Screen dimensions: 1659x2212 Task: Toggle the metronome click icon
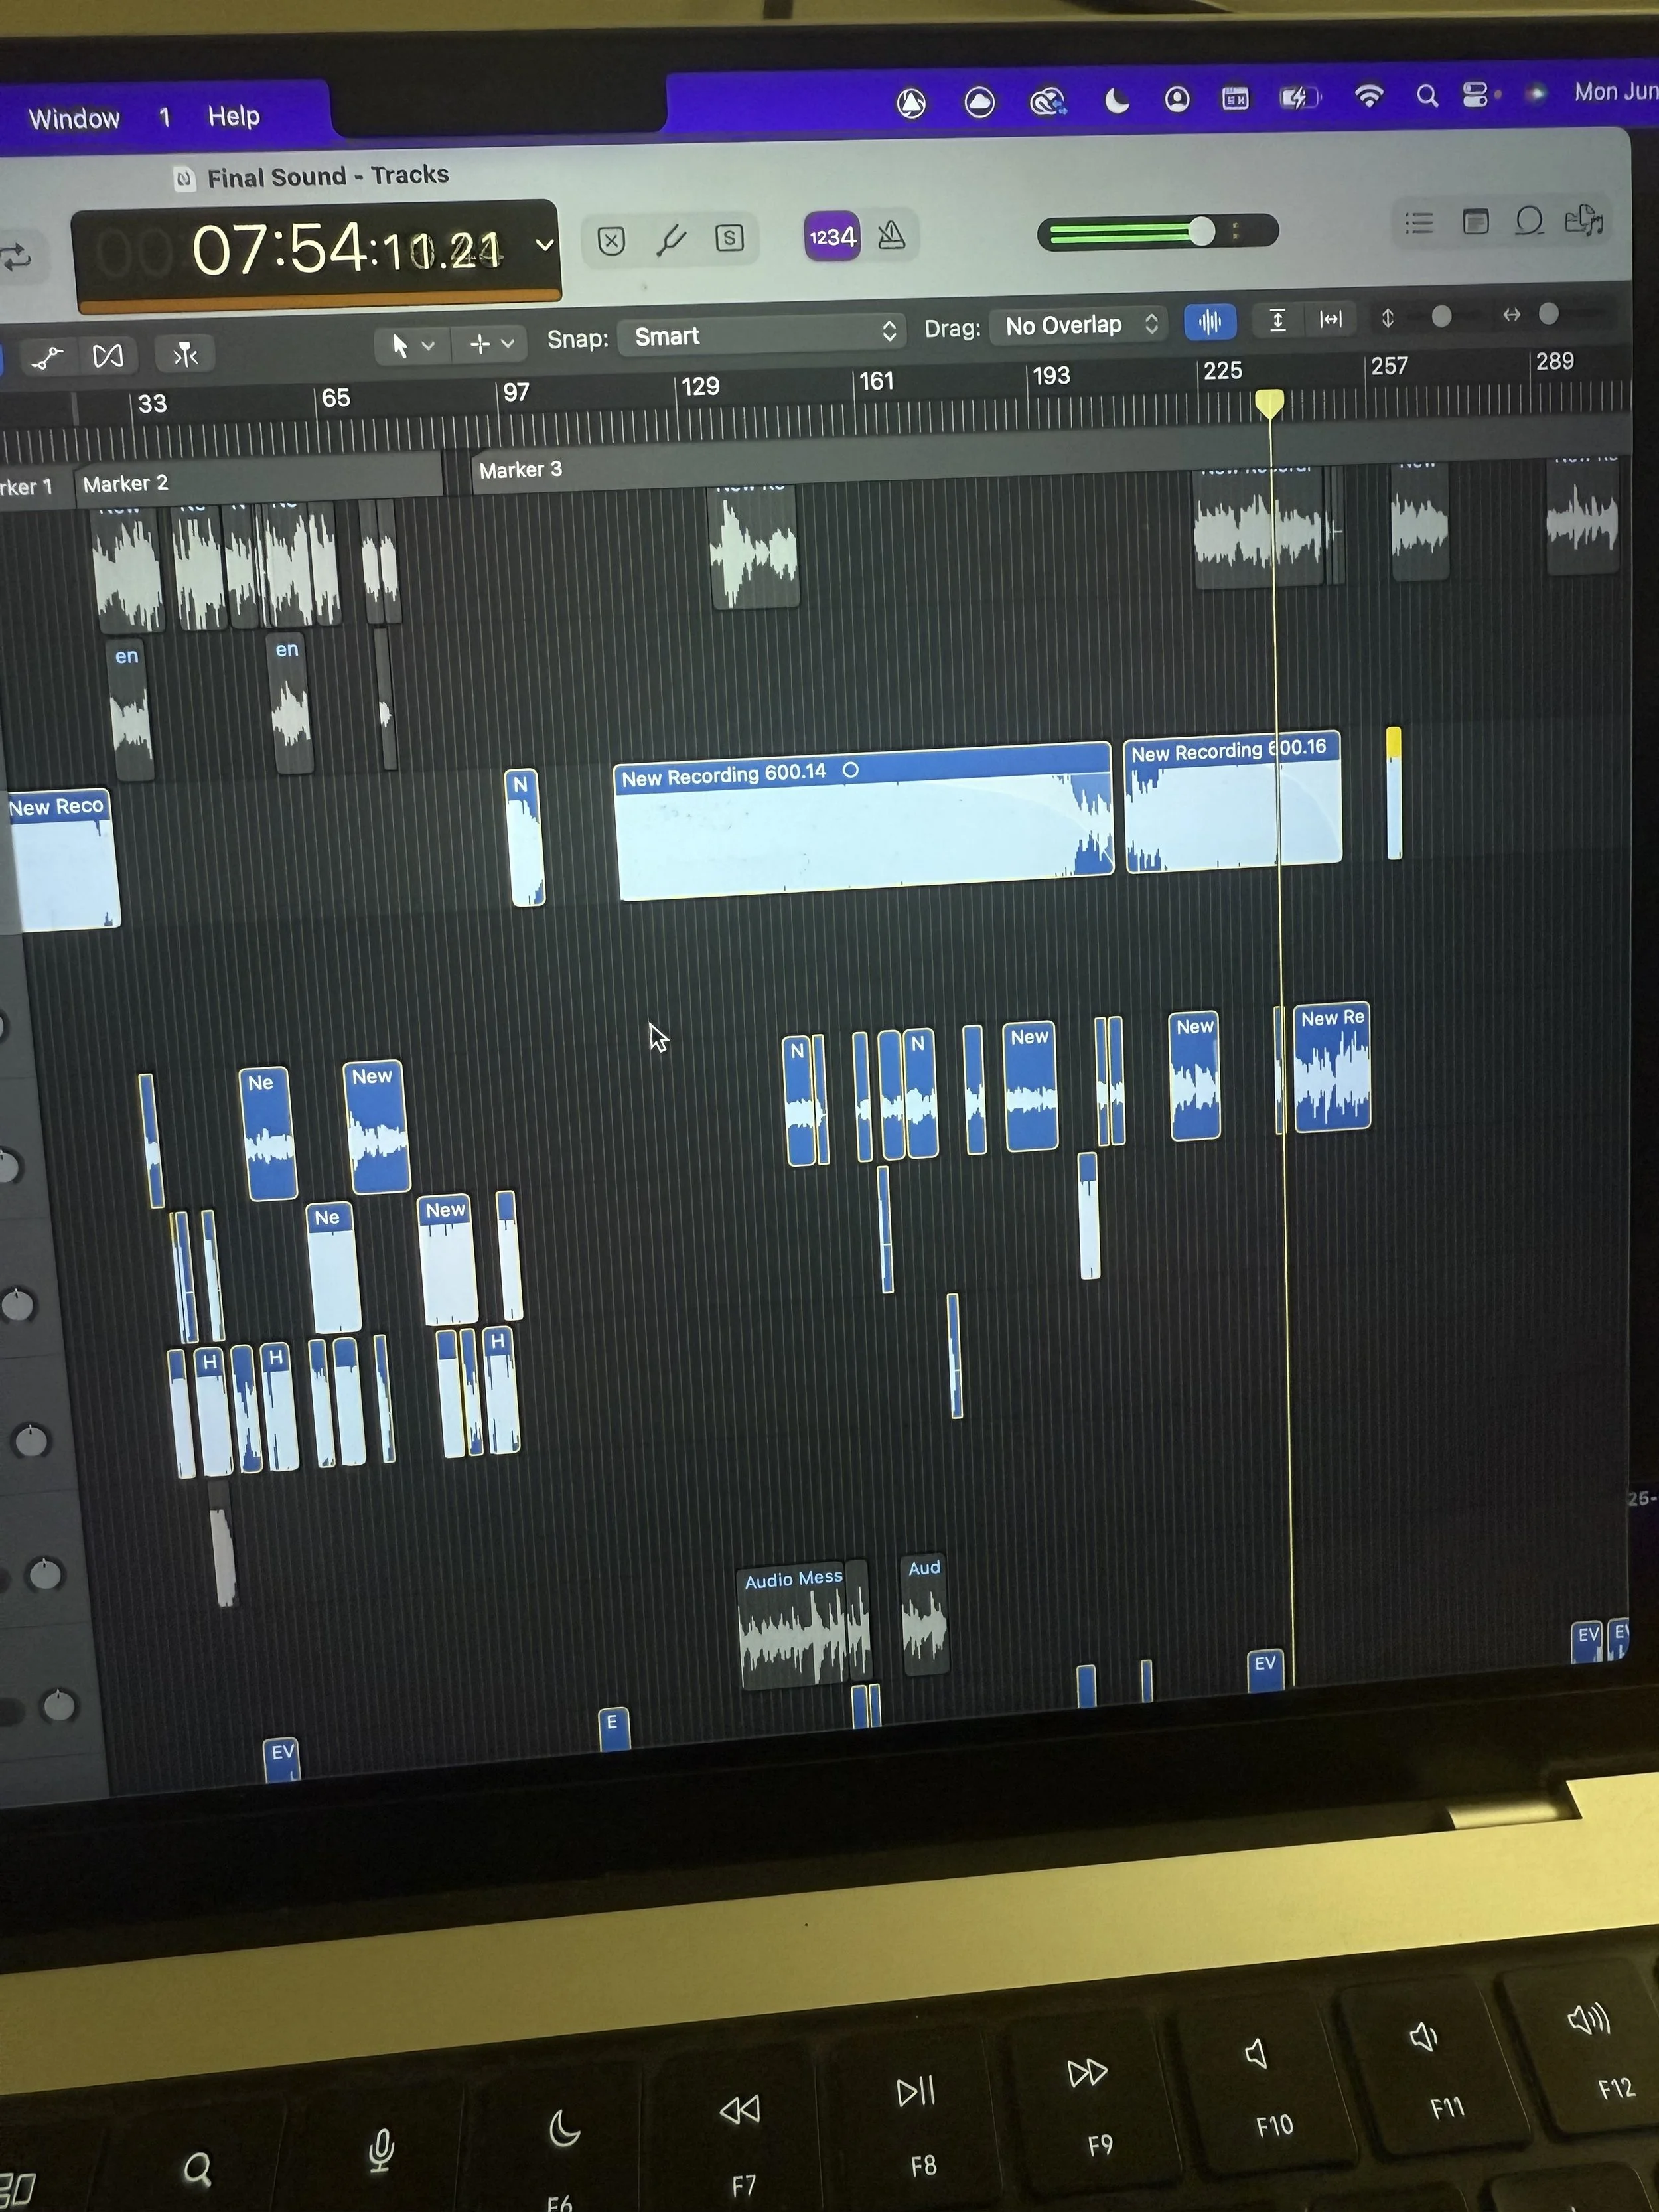891,236
